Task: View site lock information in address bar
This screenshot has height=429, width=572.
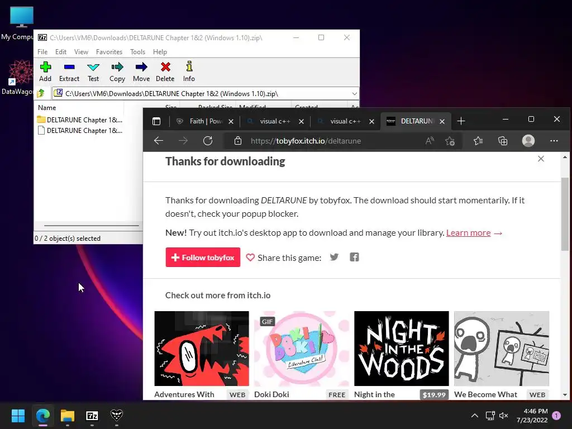Action: point(238,141)
